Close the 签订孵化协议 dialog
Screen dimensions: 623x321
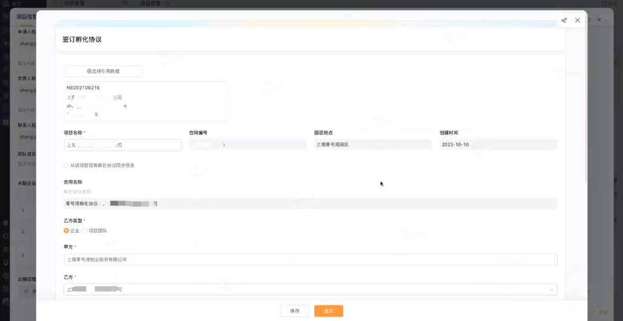tap(577, 20)
